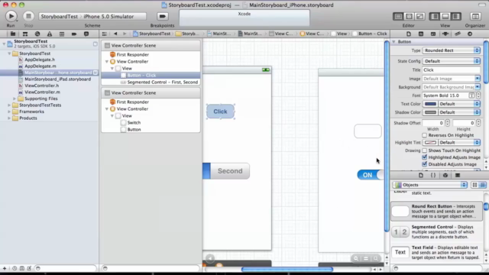The width and height of the screenshot is (489, 275).
Task: Show the Log navigator
Action: [86, 34]
